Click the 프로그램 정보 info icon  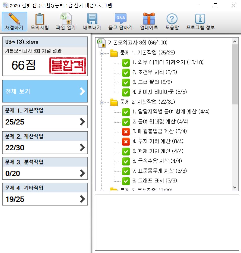[x=200, y=19]
